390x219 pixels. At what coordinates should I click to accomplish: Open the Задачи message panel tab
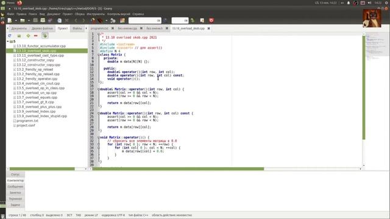click(15, 205)
